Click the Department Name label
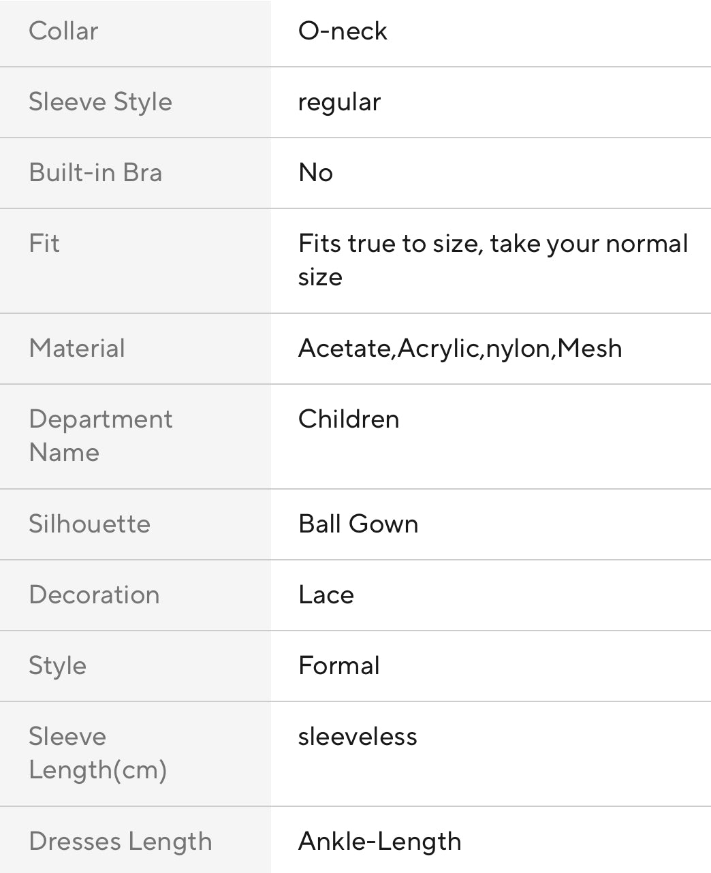The width and height of the screenshot is (711, 873). coord(100,436)
